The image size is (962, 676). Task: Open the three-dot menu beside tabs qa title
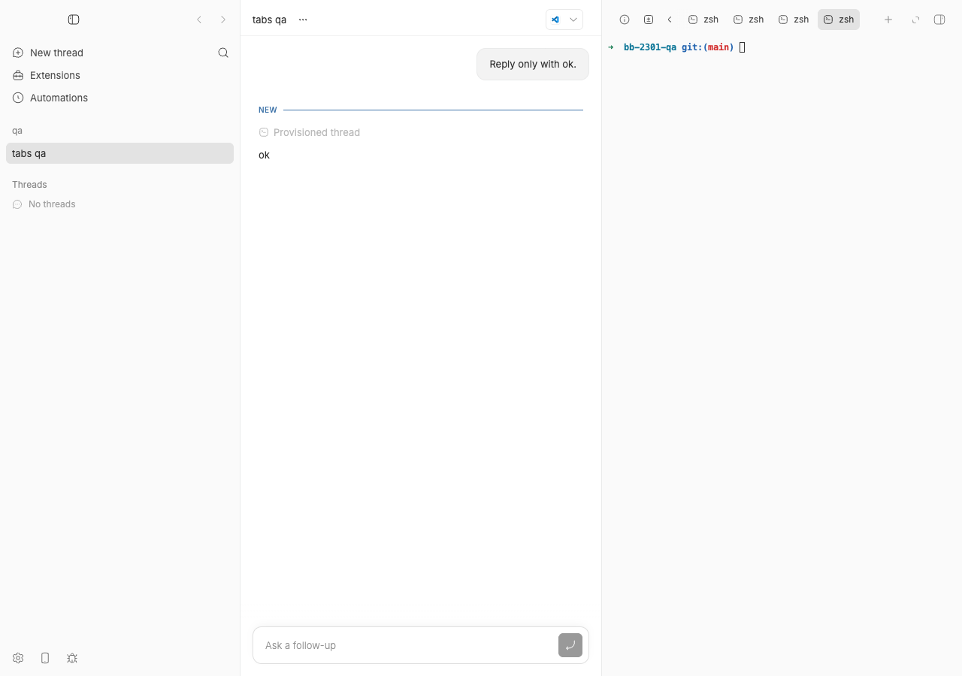point(303,20)
